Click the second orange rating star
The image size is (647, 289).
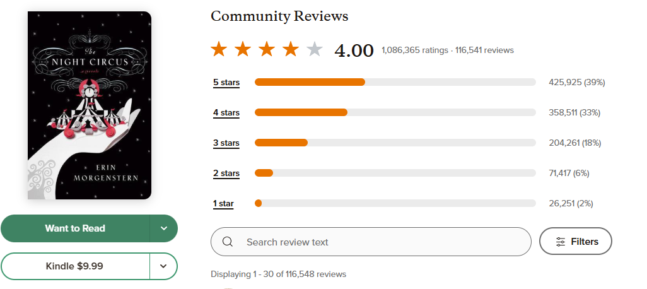pos(243,49)
